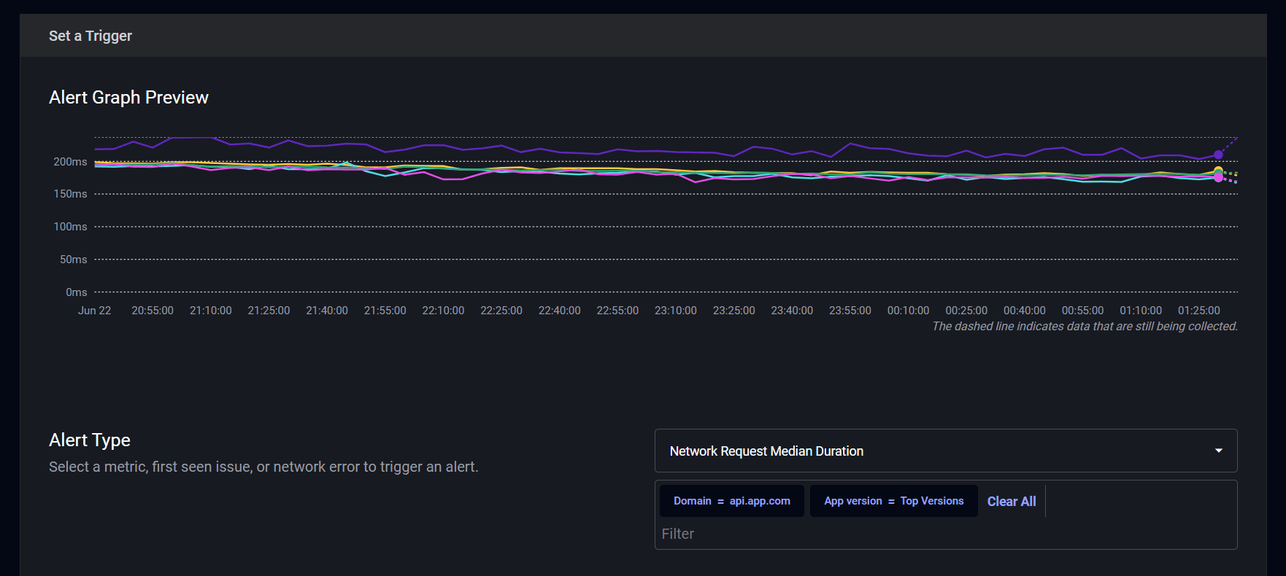Click the 00:40:00 time label
Screen dimensions: 1286x576
(x=1025, y=311)
